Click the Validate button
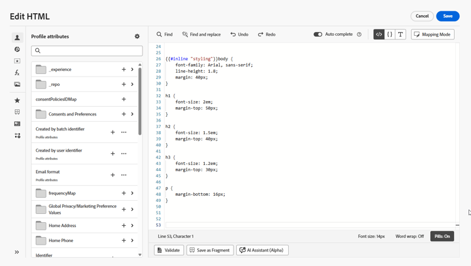This screenshot has height=266, width=471. click(169, 250)
